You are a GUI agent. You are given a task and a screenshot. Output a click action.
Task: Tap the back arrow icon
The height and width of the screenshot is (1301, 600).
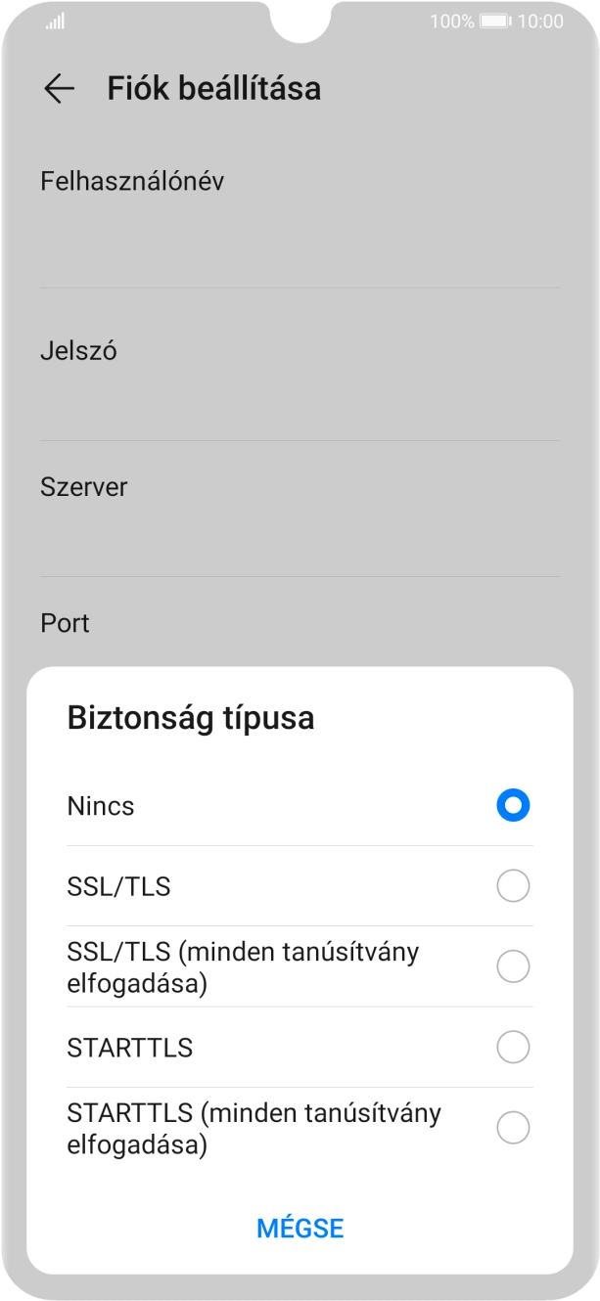coord(59,89)
